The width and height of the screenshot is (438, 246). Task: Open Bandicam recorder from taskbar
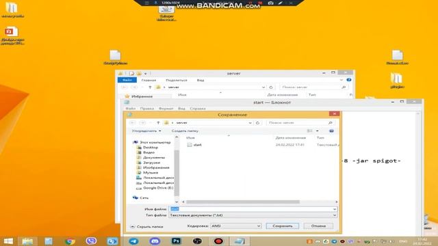click(218, 241)
